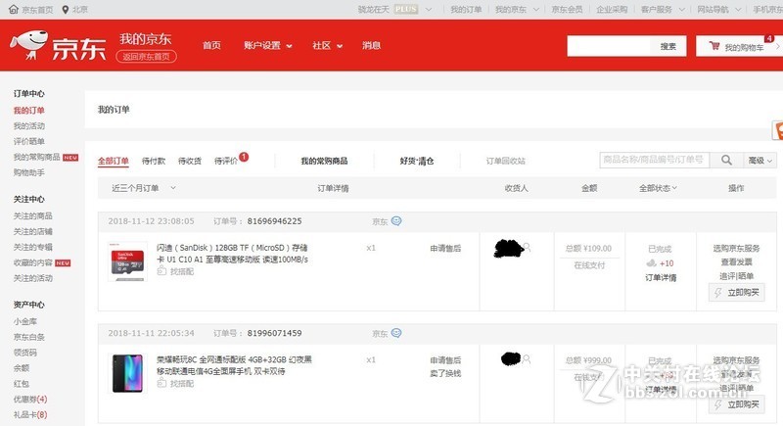783x426 pixels.
Task: Open the 订单回收站 link
Action: [505, 161]
